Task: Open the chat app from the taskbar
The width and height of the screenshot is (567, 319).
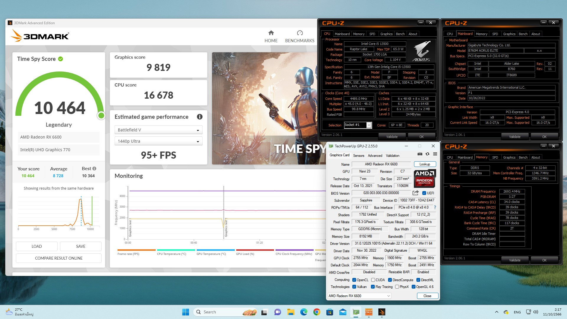Action: (x=278, y=312)
